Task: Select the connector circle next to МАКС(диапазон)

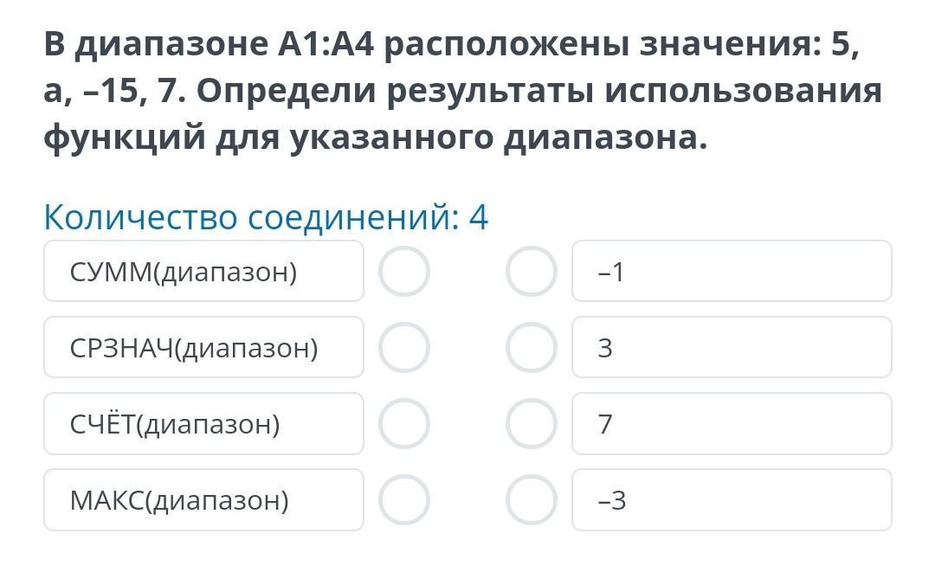Action: coord(403,500)
